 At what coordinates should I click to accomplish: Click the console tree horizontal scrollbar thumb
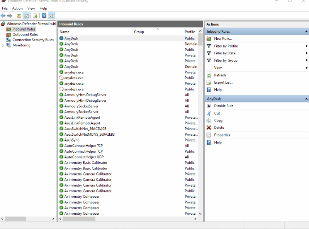pyautogui.click(x=15, y=219)
